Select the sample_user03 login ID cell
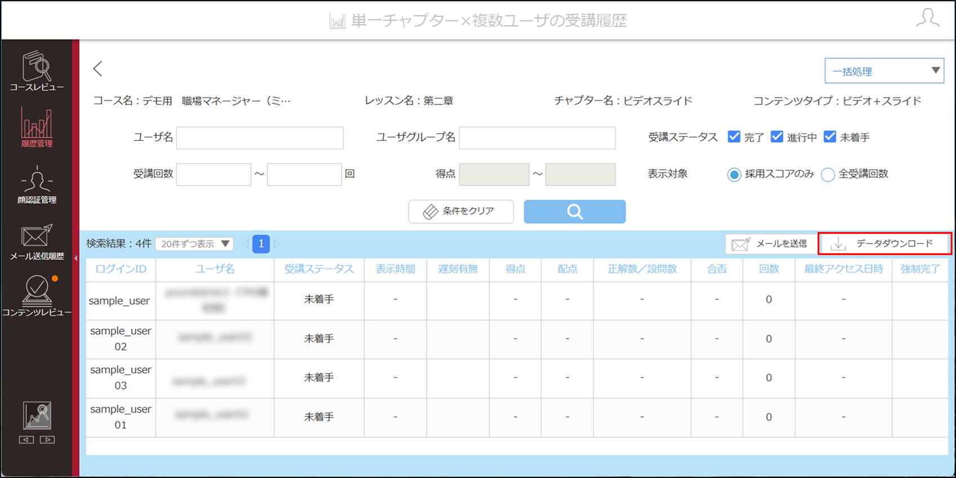This screenshot has width=956, height=478. point(121,378)
